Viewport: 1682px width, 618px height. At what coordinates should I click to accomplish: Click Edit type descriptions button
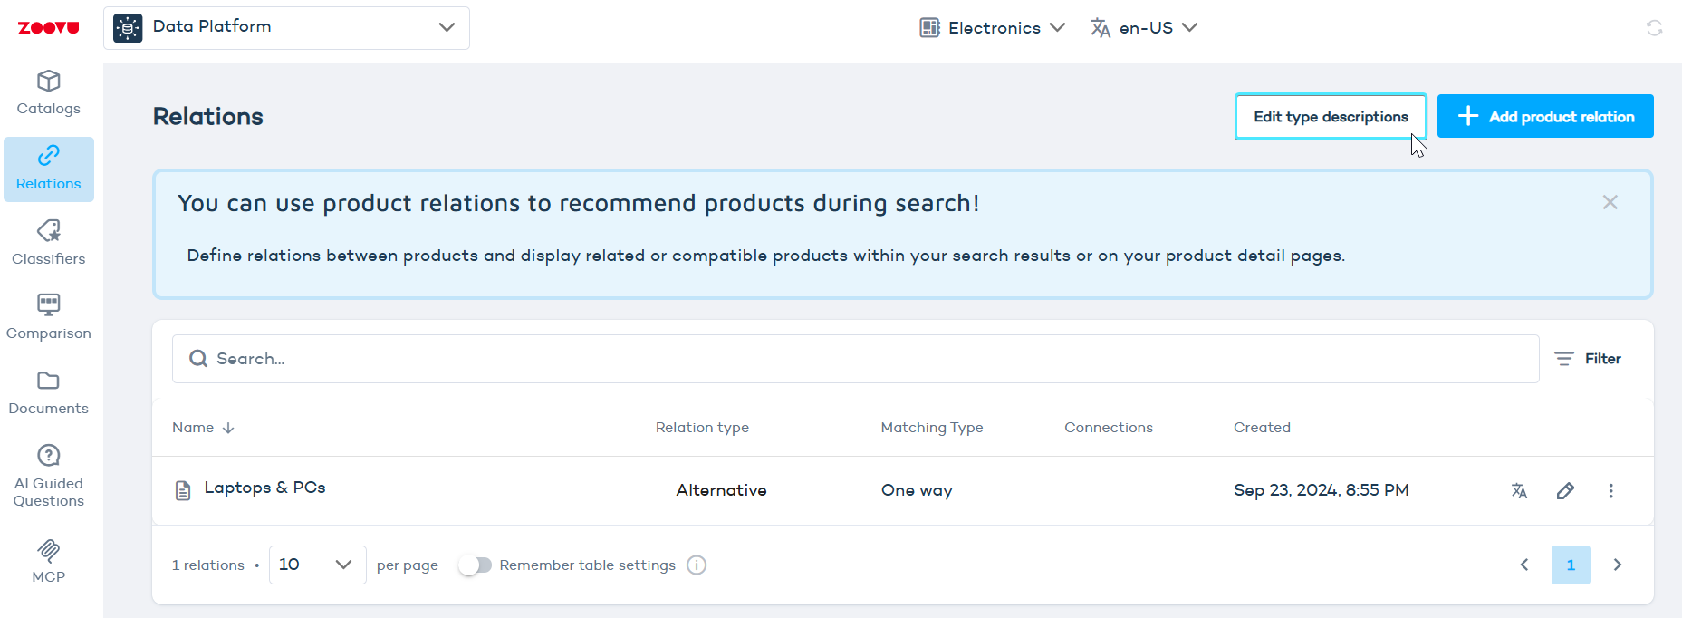[x=1331, y=116]
